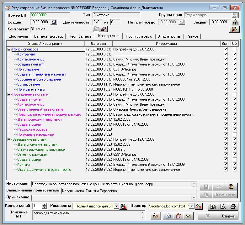Increase Кол-во копий with up stepper arrow
The height and width of the screenshot is (225, 245).
tap(44, 205)
